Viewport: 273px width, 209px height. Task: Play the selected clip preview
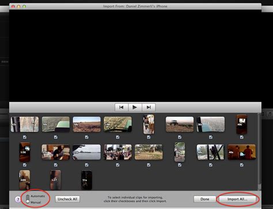(x=135, y=107)
